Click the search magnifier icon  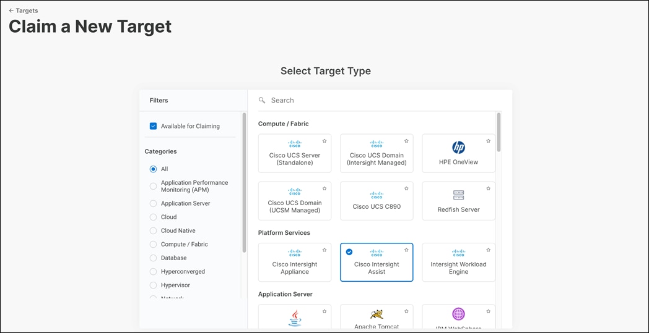point(261,101)
